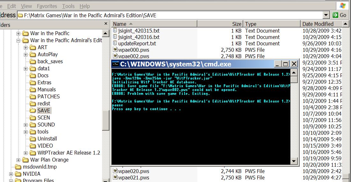Screen dimensions: 351x182
Task: Click the jsigint_420315.txt file icon
Action: tap(115, 30)
